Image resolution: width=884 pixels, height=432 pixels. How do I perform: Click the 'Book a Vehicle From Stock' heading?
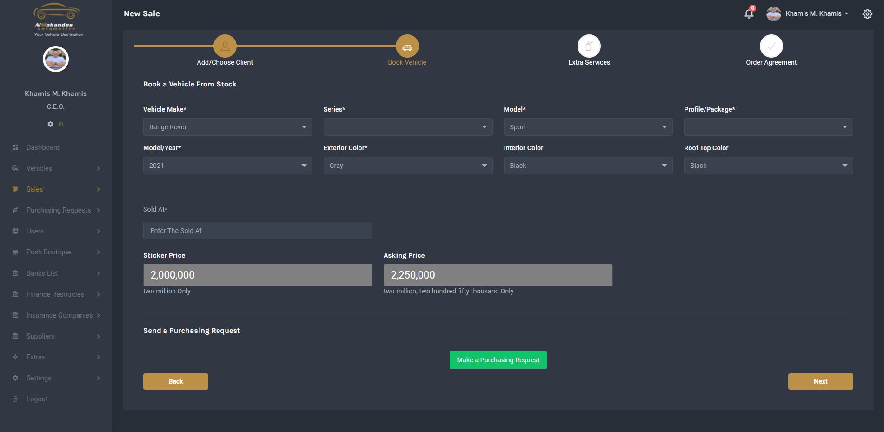tap(190, 84)
